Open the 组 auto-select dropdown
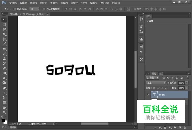This screenshot has width=192, height=130. (34, 9)
